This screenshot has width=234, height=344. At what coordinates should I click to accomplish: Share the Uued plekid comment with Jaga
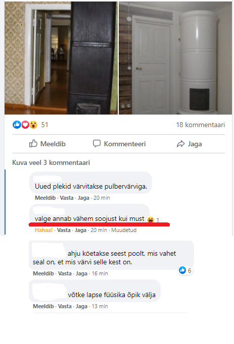tap(83, 198)
